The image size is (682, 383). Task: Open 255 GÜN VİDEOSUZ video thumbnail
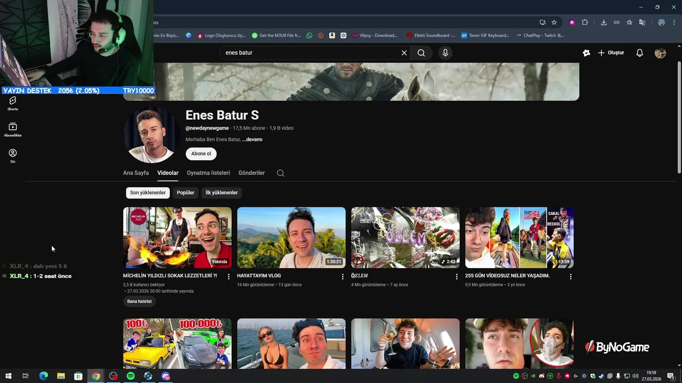[x=519, y=238]
